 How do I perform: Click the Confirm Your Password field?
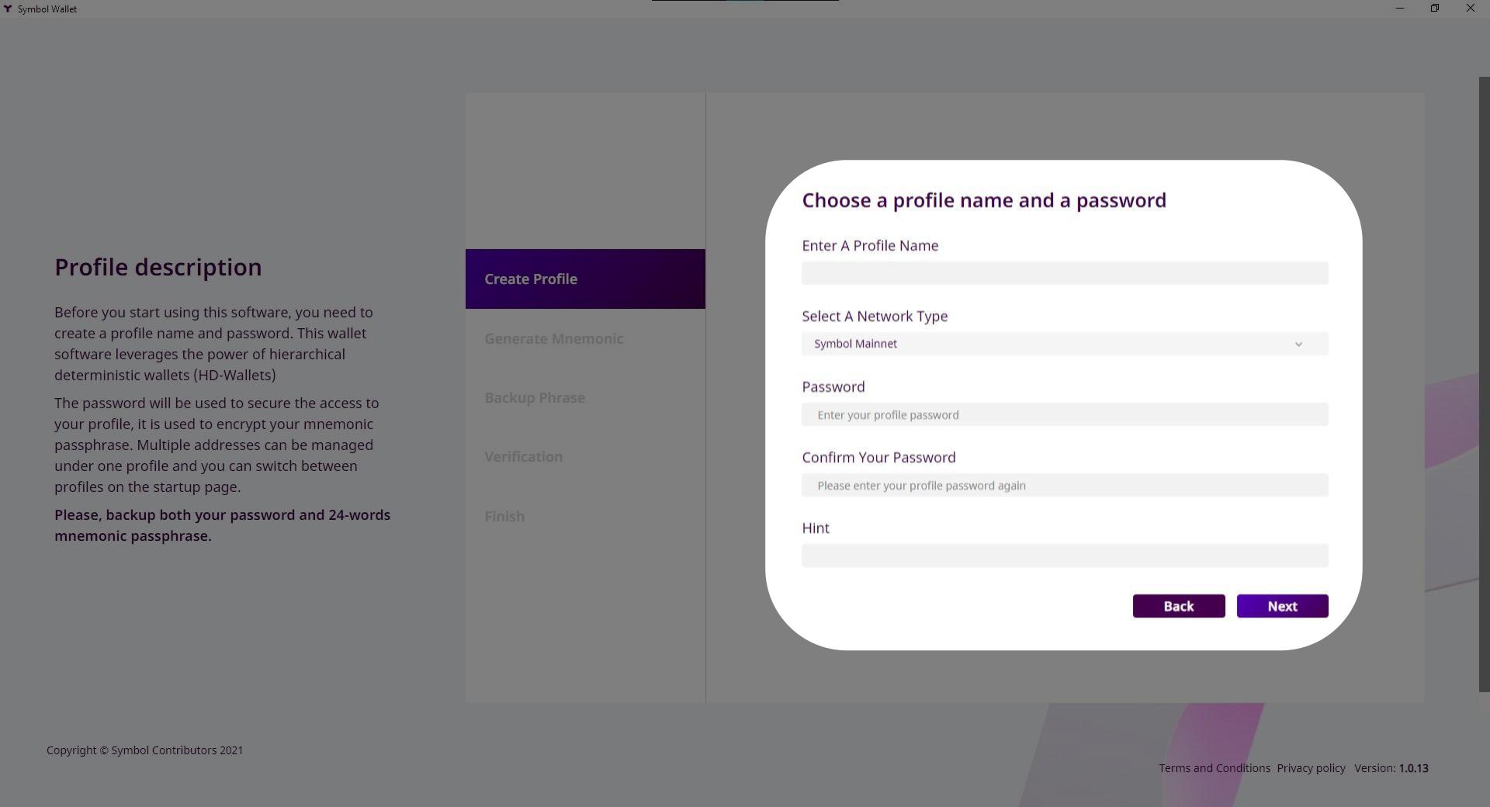[1064, 486]
